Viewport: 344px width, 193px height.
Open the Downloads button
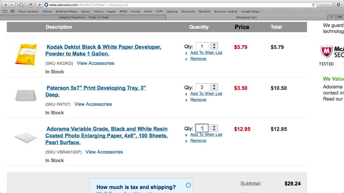338,5
